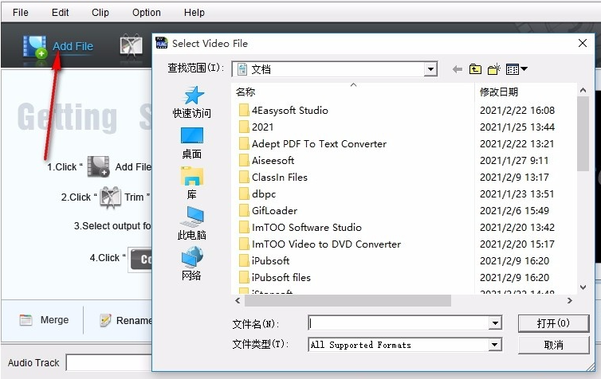Select ImTOO Video to DVD Converter folder
The width and height of the screenshot is (601, 379).
pos(320,244)
